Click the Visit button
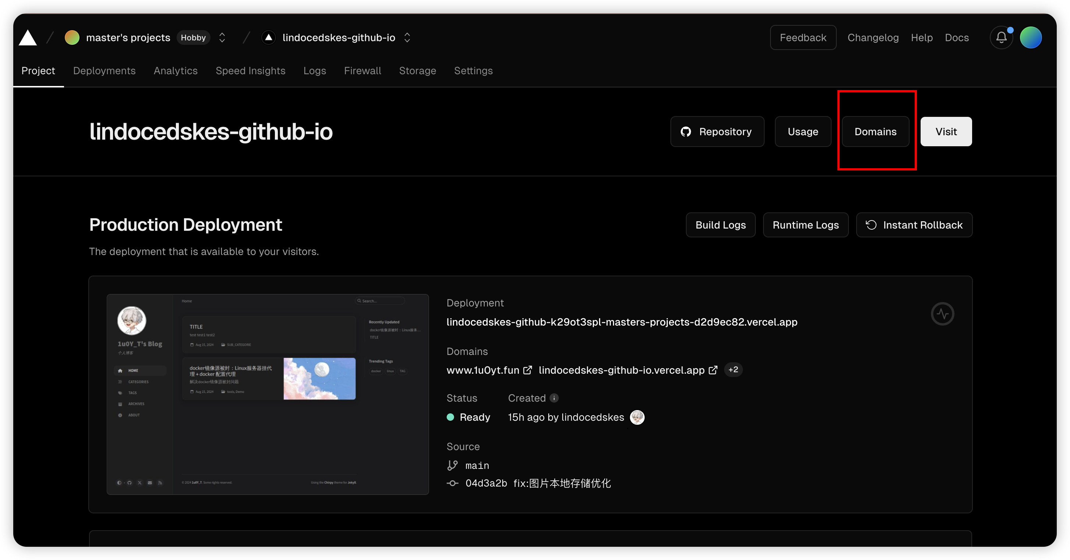Screen dimensions: 1070x560 pyautogui.click(x=946, y=132)
